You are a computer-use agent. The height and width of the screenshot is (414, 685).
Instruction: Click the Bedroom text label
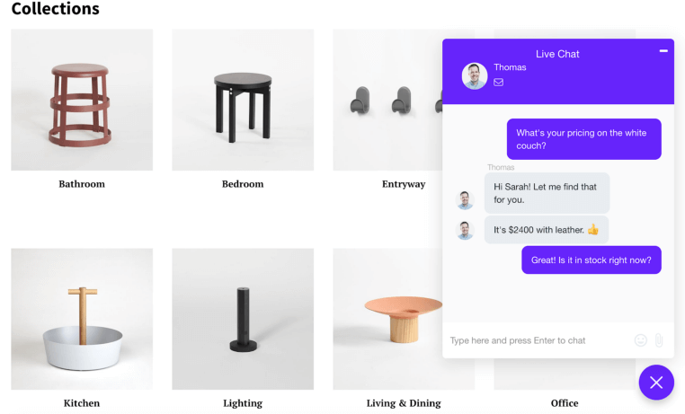(x=243, y=184)
